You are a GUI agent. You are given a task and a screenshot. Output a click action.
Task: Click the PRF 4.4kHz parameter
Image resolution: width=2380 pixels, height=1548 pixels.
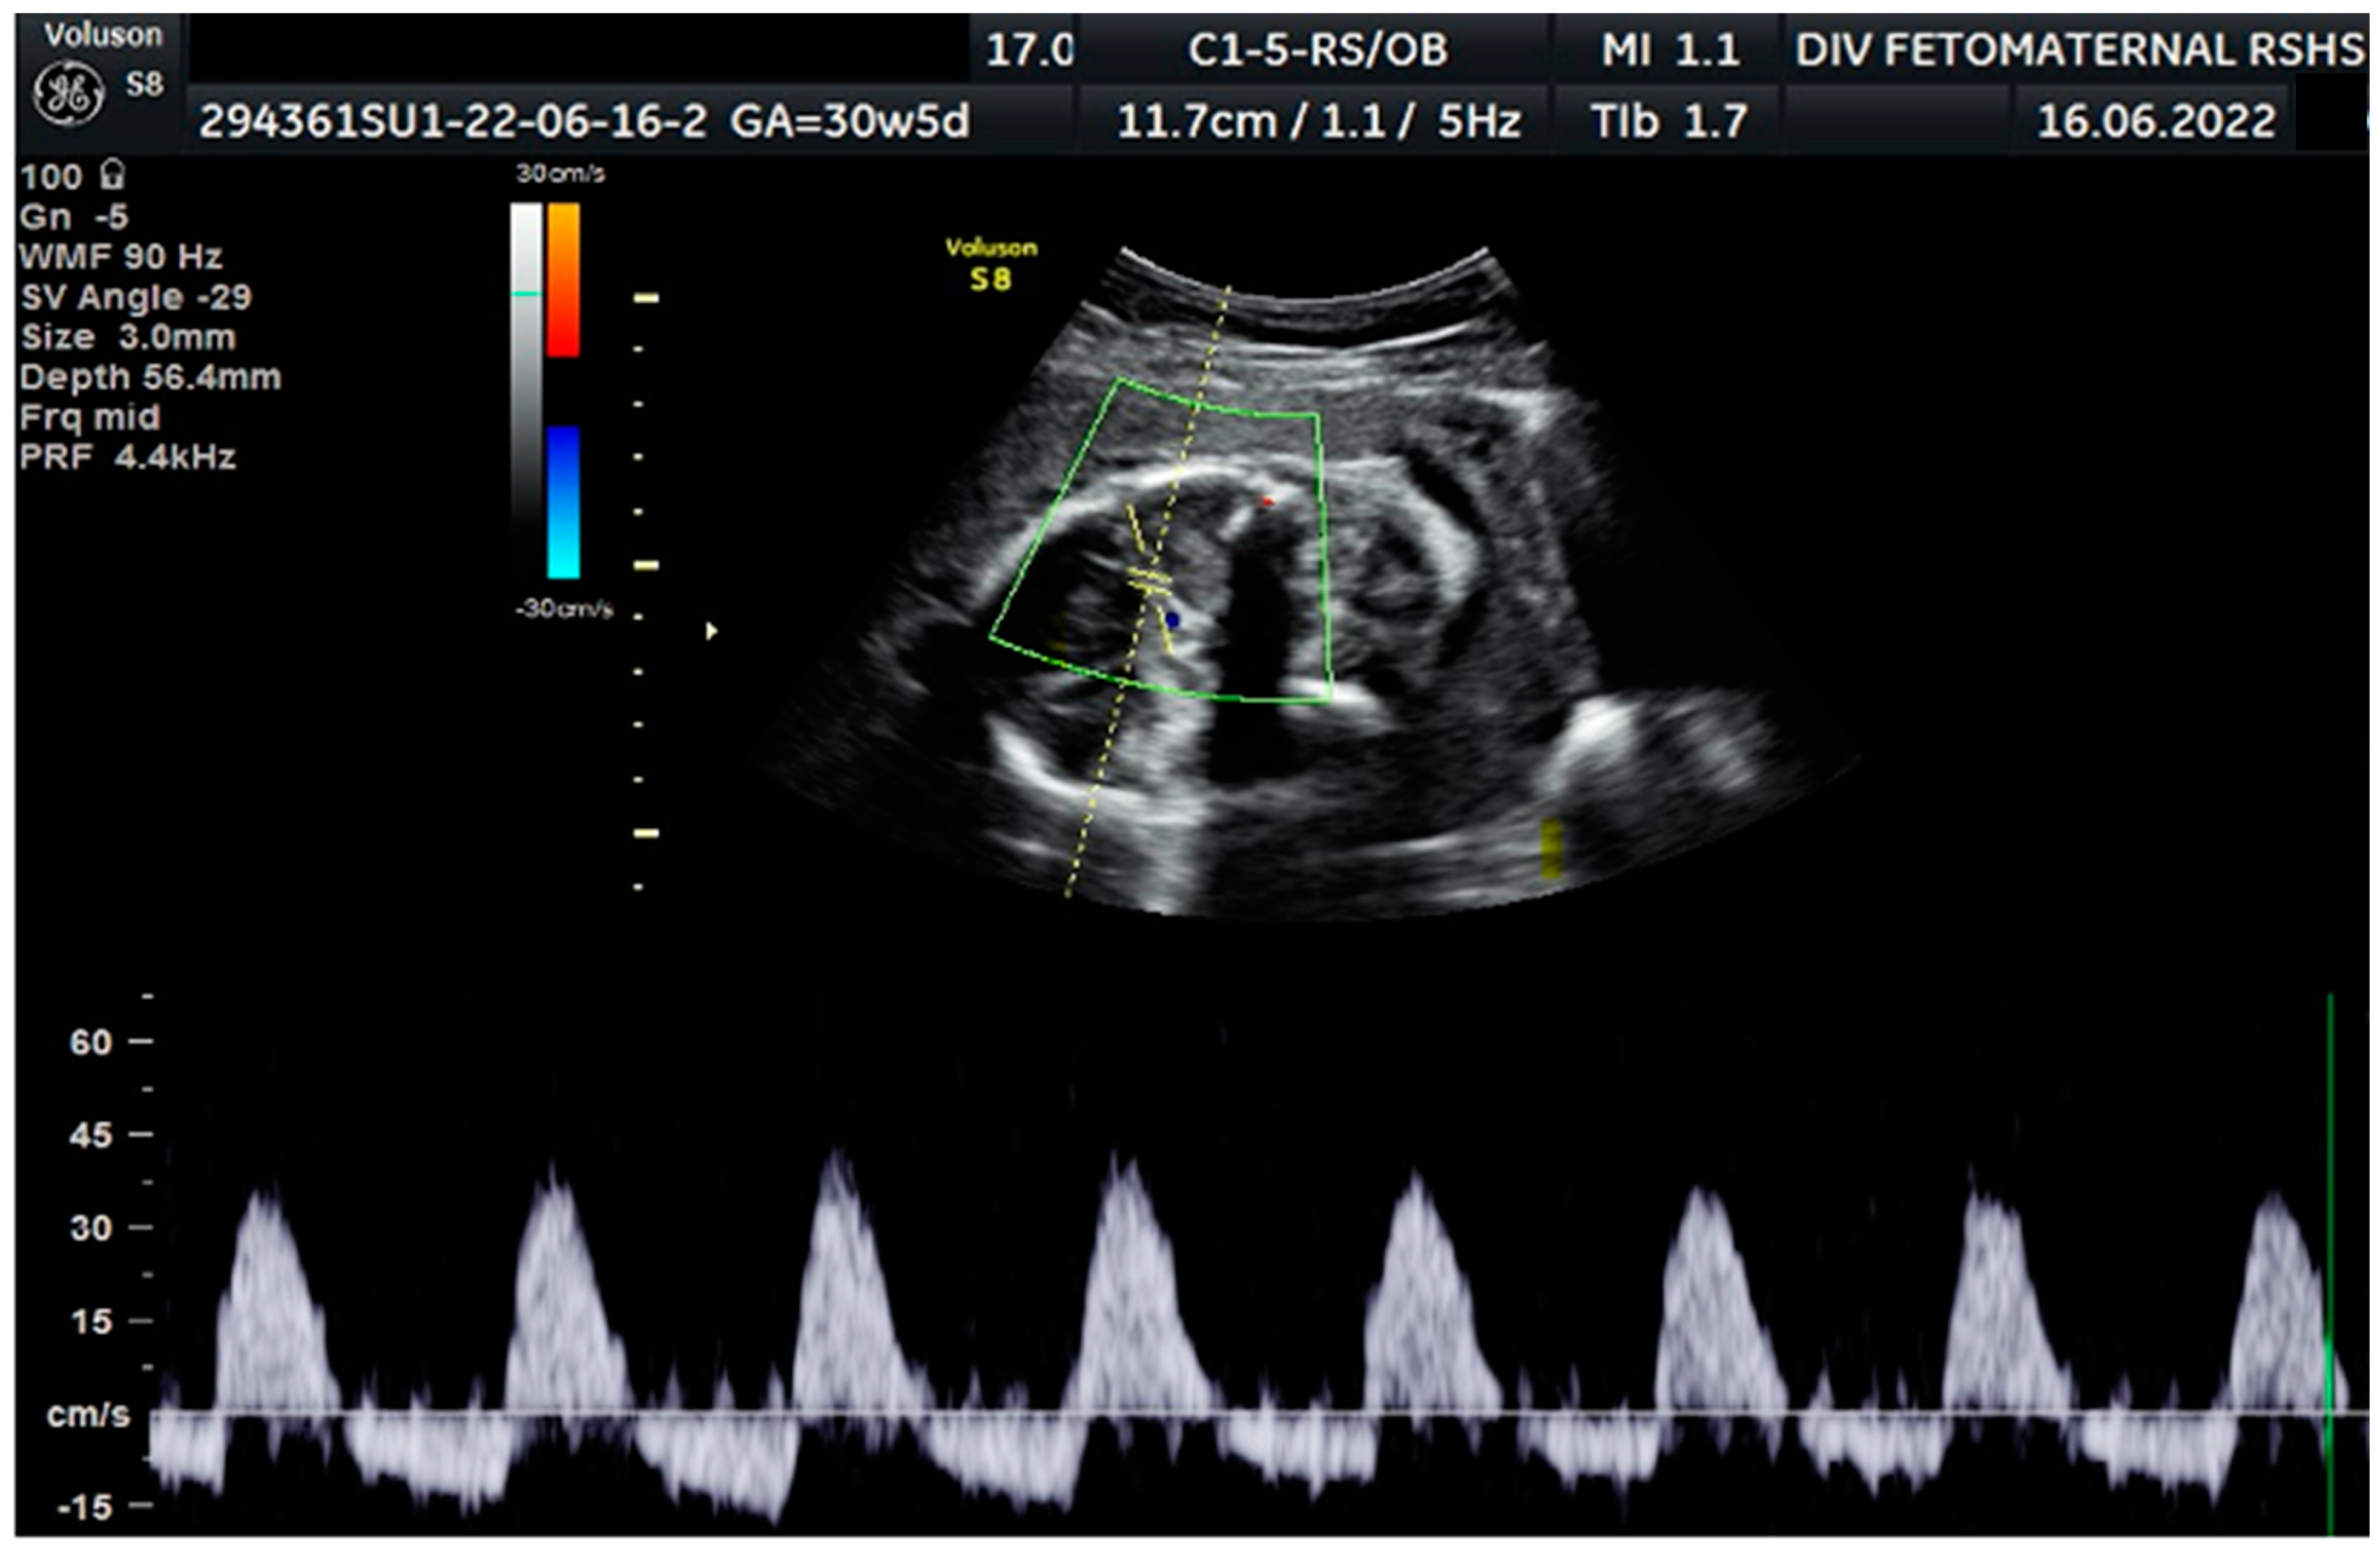[x=127, y=457]
